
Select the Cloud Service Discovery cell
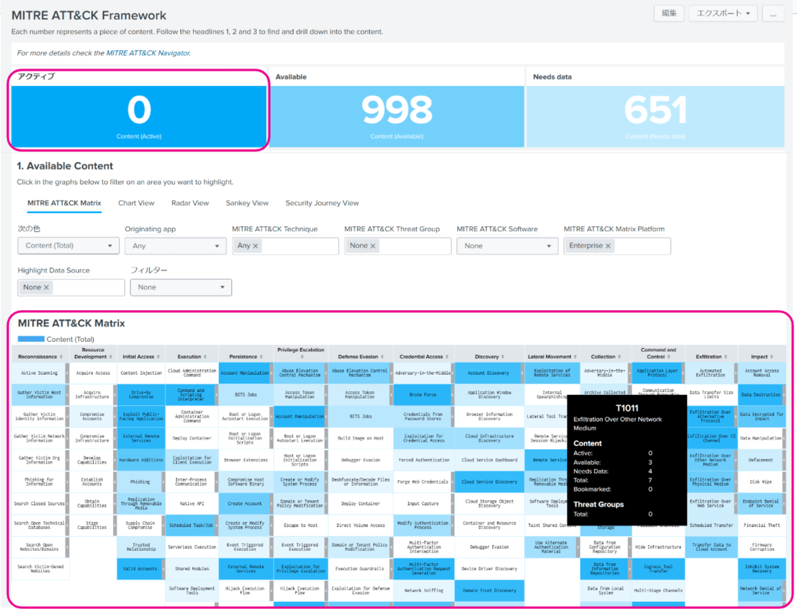pyautogui.click(x=489, y=482)
